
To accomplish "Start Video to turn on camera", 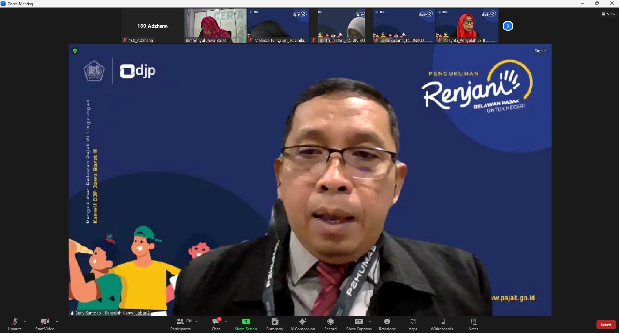I will [44, 324].
